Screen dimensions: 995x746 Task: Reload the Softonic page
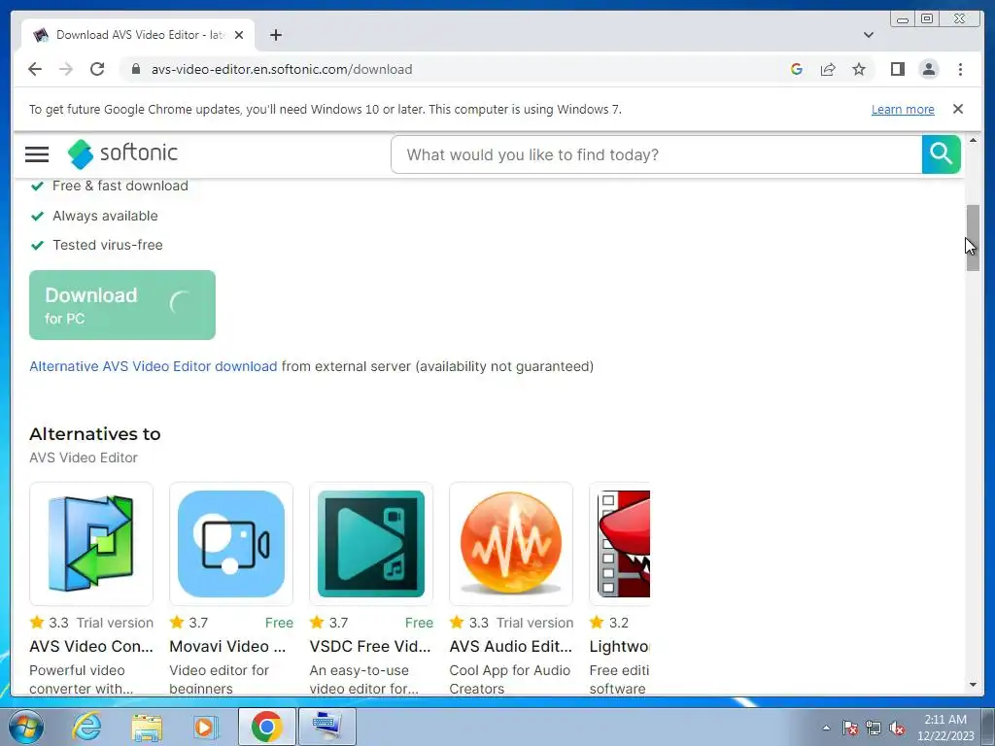tap(97, 69)
